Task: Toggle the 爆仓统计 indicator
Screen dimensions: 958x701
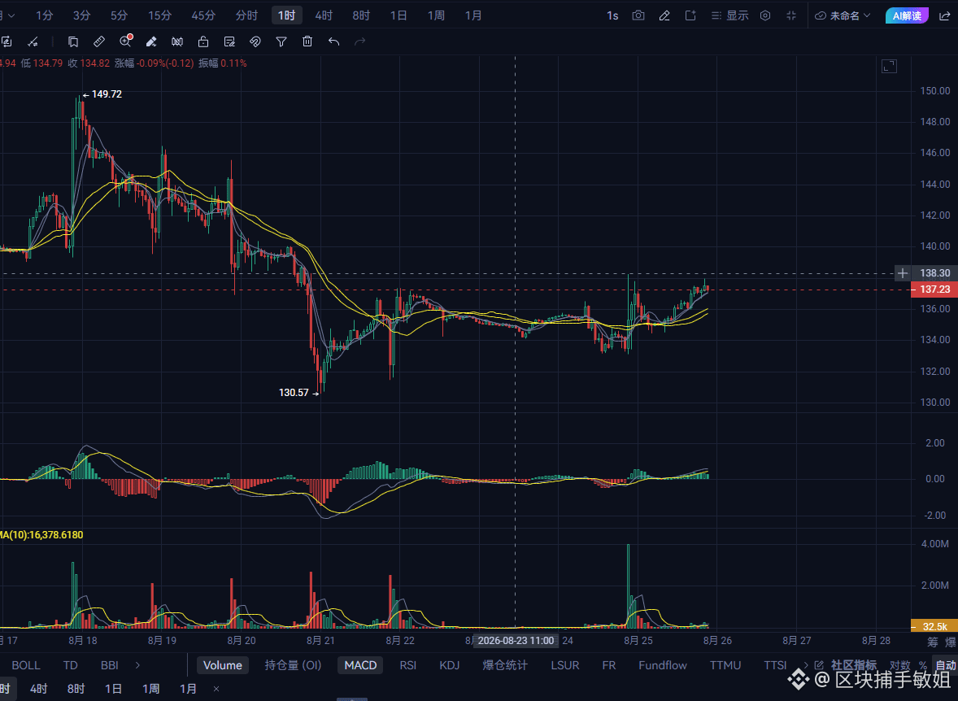Action: pos(505,665)
